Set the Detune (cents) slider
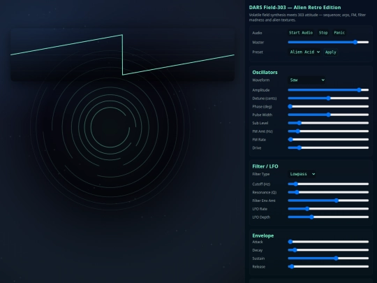Screen dimensions: 377x283 pos(328,99)
